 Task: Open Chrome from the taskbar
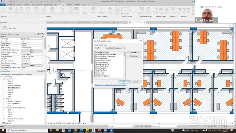point(75,130)
